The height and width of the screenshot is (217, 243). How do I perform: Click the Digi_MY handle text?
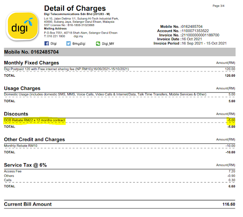click(108, 43)
